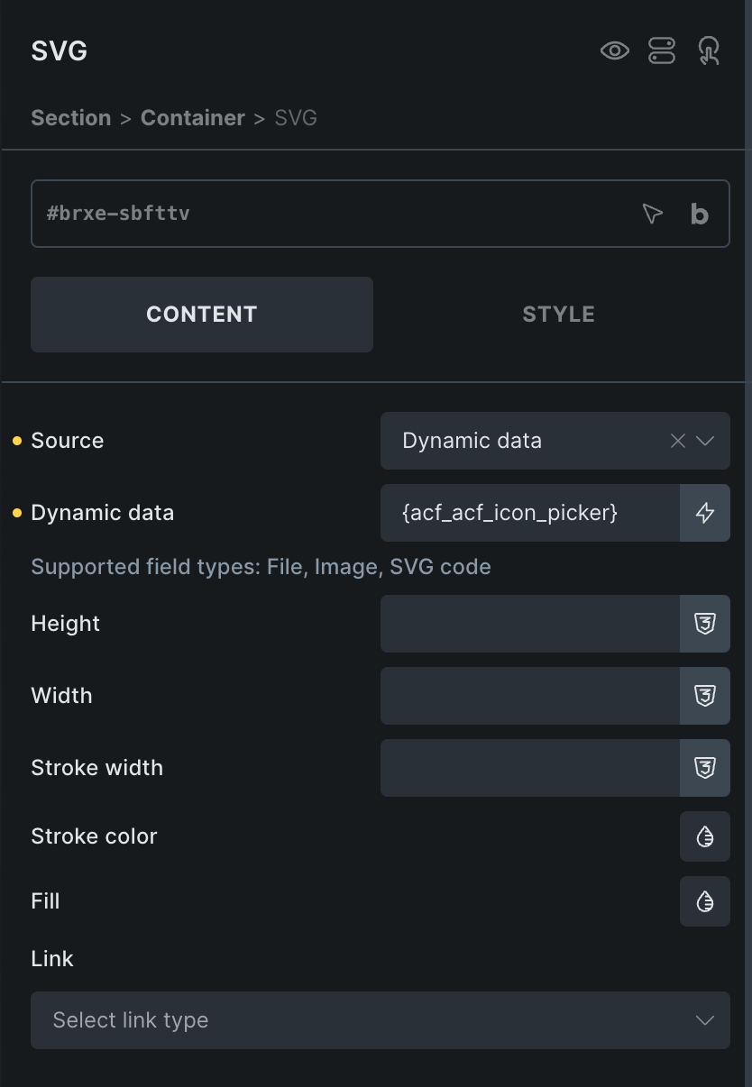Click CSS variable icon for Height
752x1087 pixels.
pos(705,624)
